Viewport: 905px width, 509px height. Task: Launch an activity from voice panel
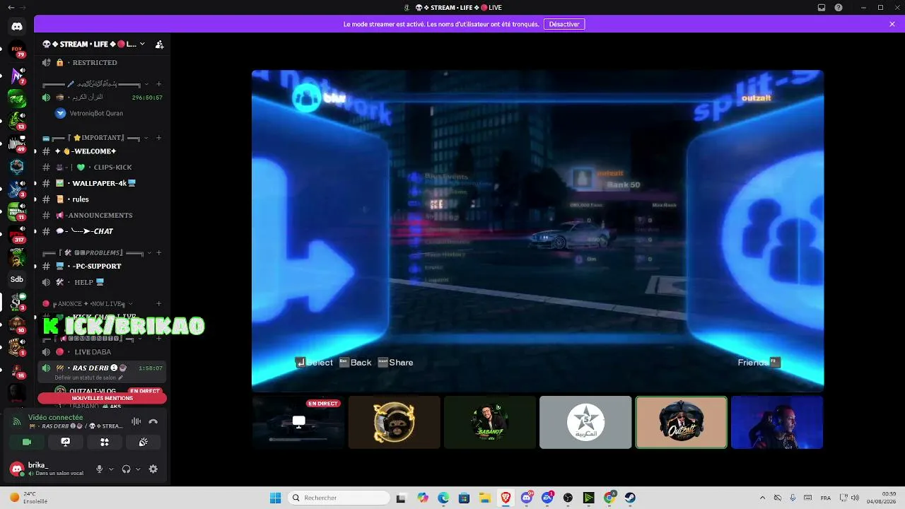(x=105, y=442)
